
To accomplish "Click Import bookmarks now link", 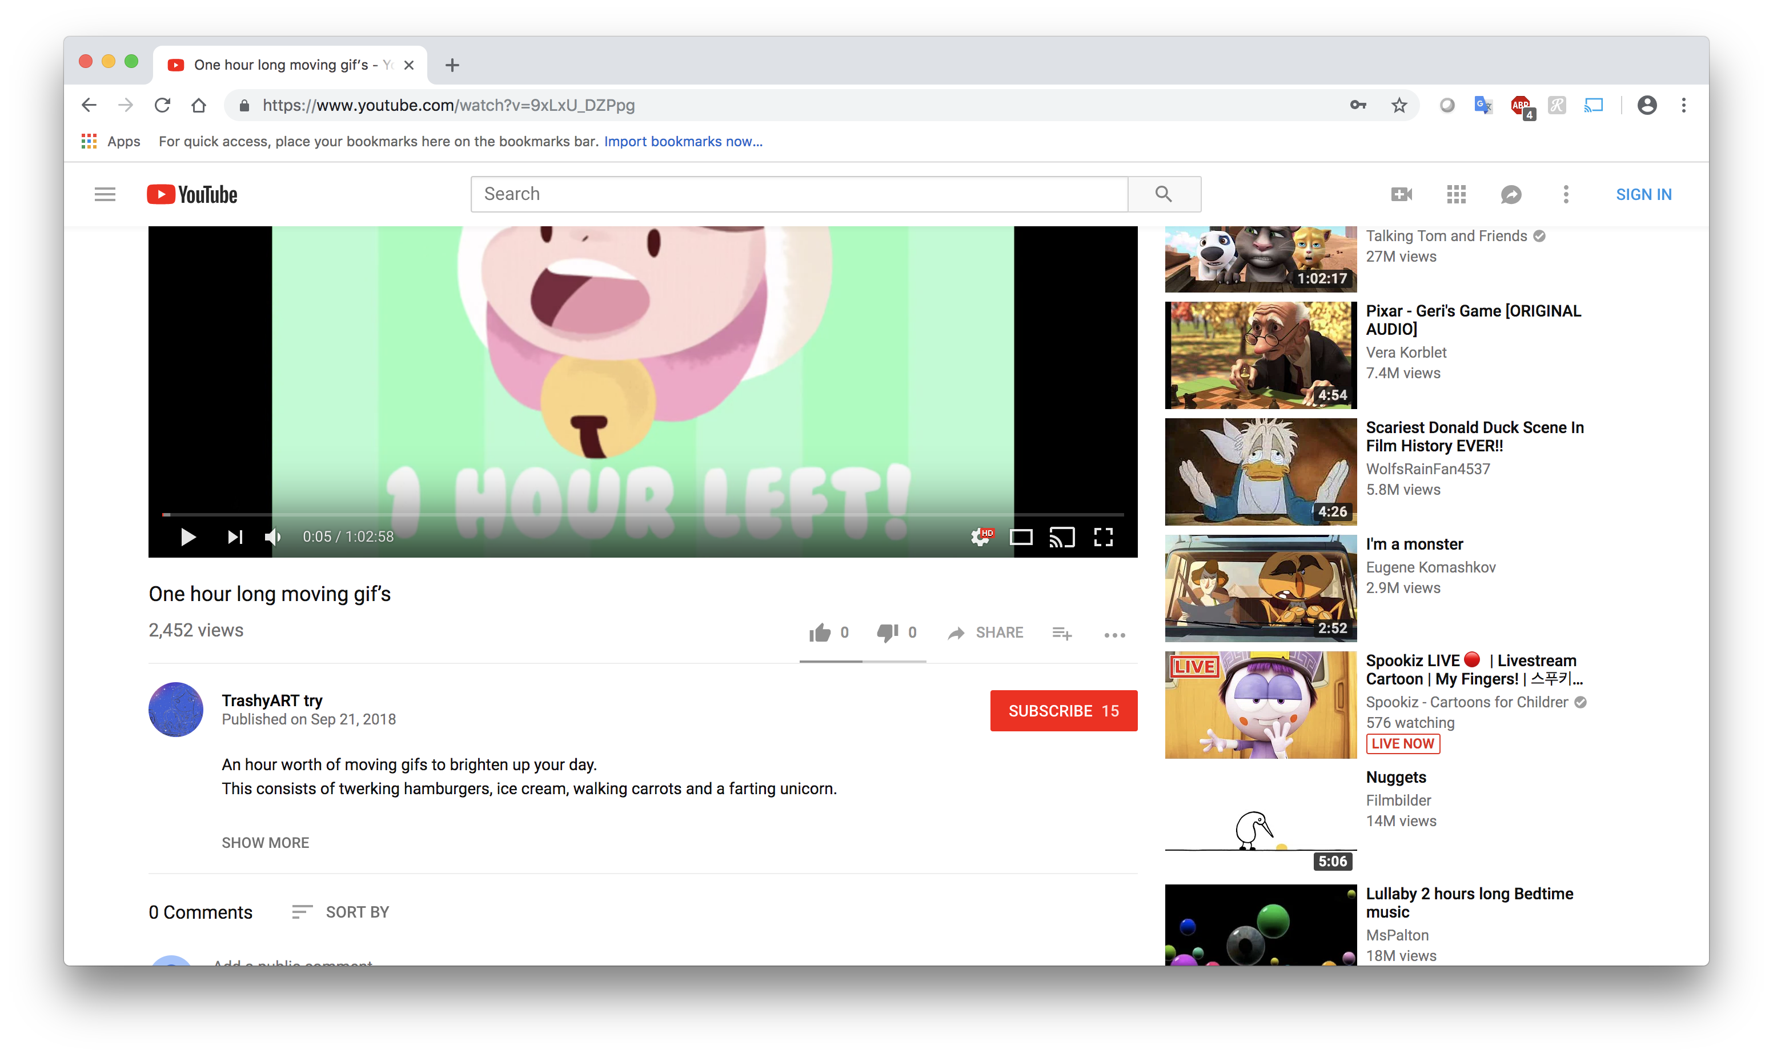I will pos(683,142).
